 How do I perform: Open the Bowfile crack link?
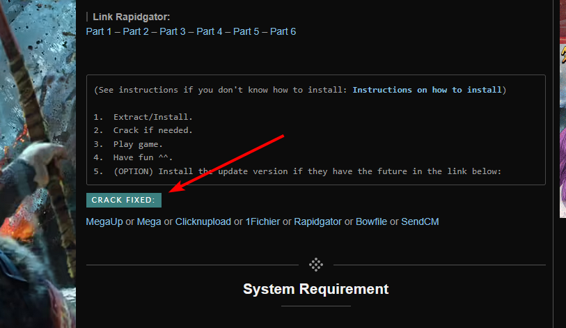click(x=372, y=221)
